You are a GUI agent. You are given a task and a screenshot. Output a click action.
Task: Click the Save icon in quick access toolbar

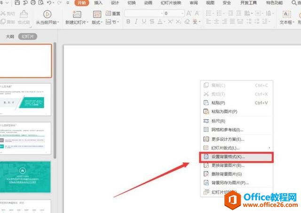[x=17, y=2]
